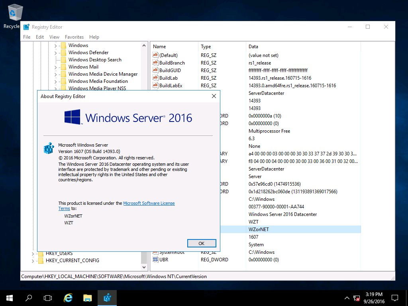Open taskbar search
Image resolution: width=408 pixels, height=306 pixels.
pyautogui.click(x=29, y=298)
